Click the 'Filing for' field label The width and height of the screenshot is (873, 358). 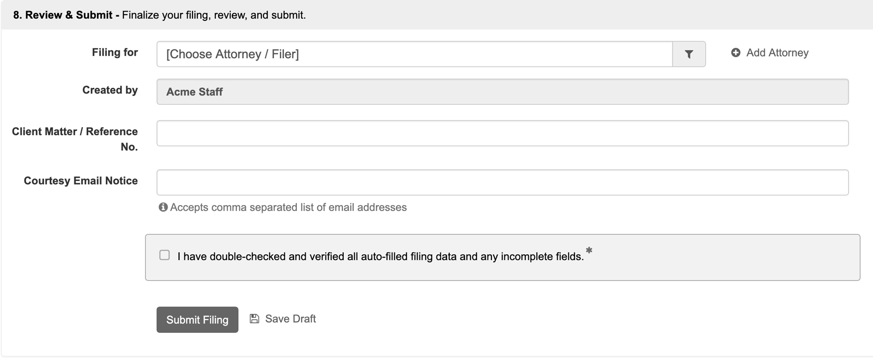coord(115,52)
